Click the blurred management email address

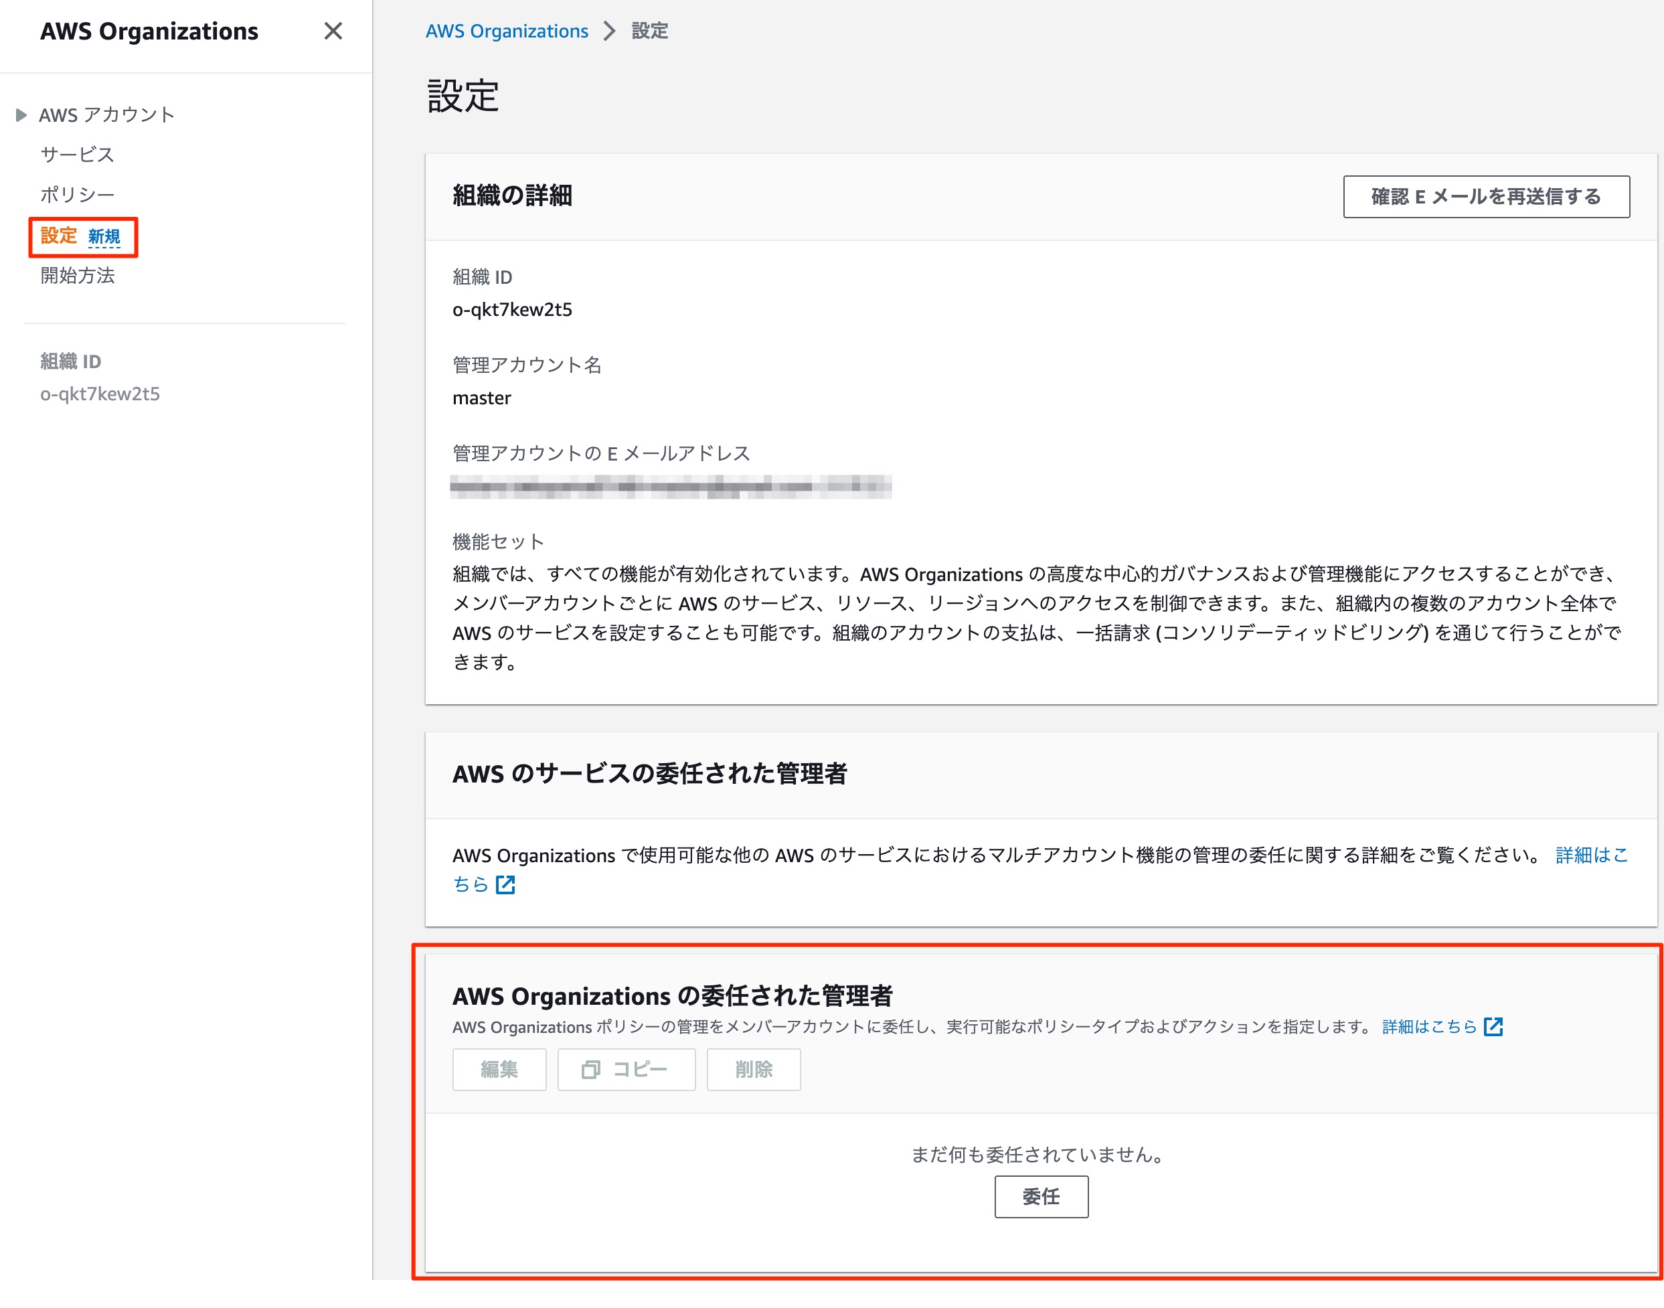pyautogui.click(x=671, y=486)
